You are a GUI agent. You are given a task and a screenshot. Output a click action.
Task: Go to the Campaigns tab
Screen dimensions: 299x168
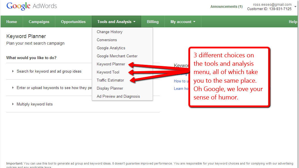pyautogui.click(x=39, y=22)
